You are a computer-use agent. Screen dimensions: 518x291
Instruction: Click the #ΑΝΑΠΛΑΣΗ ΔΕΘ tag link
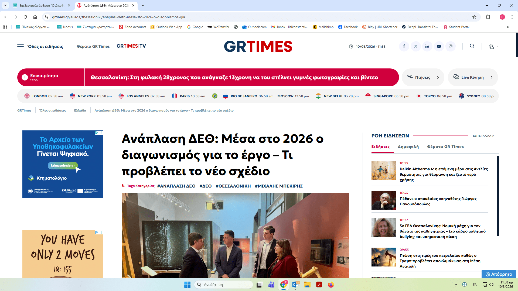176,186
